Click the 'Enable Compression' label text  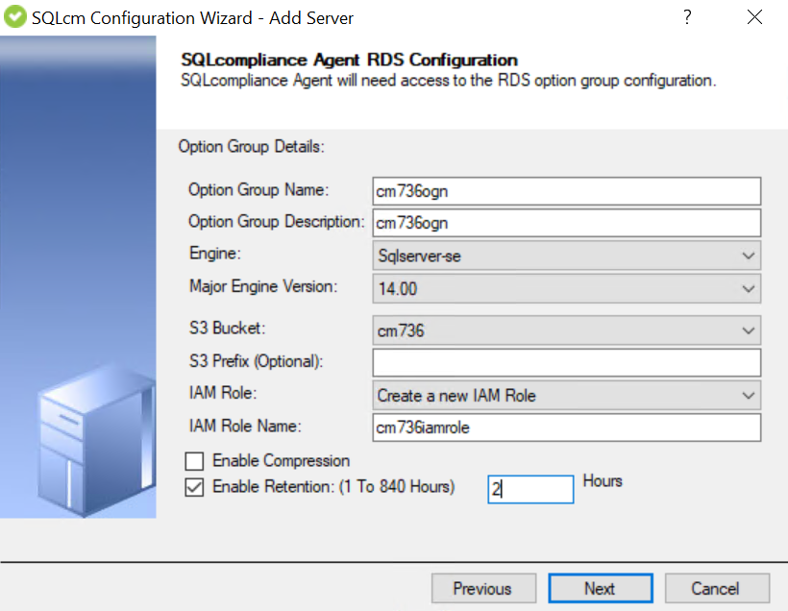[281, 461]
